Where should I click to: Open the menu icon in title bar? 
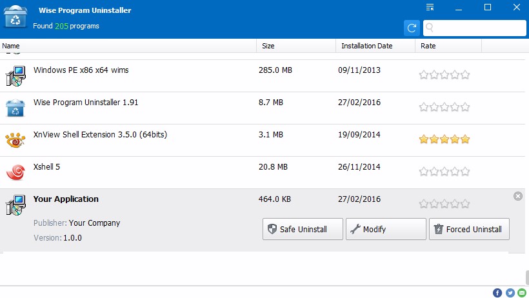tap(430, 8)
